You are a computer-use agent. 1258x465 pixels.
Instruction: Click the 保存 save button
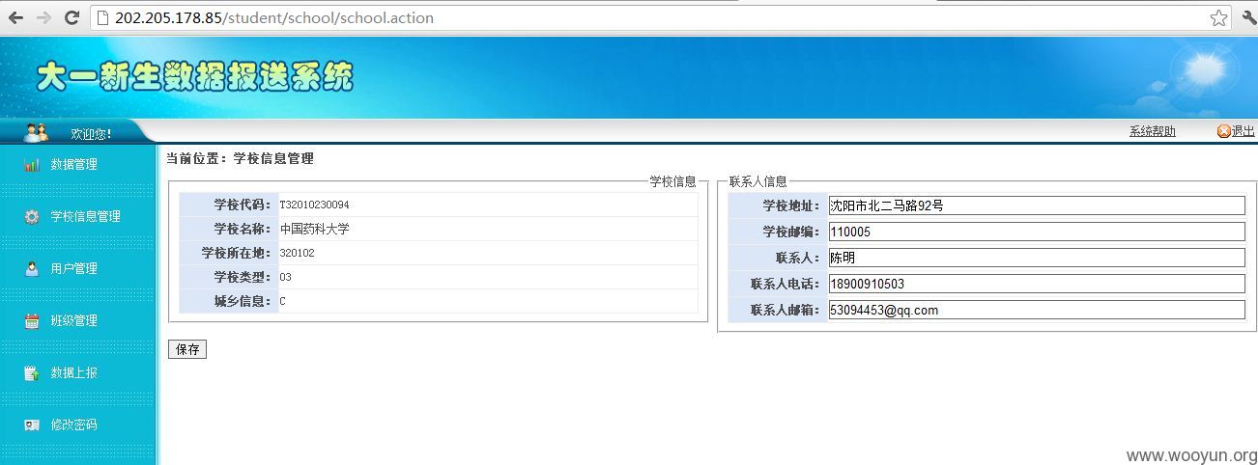tap(187, 349)
